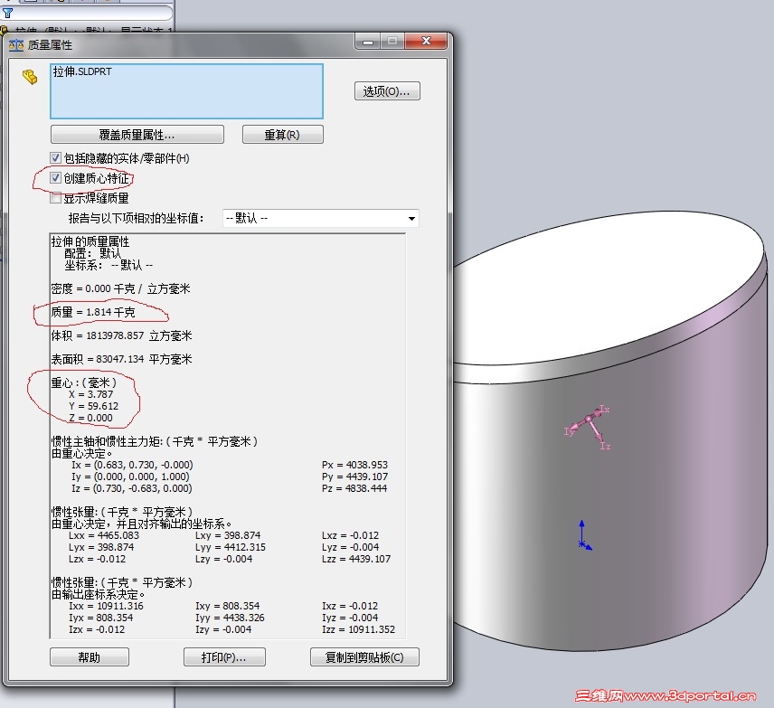
Task: Open the coordinate system dropdown showing 默认
Action: click(321, 218)
